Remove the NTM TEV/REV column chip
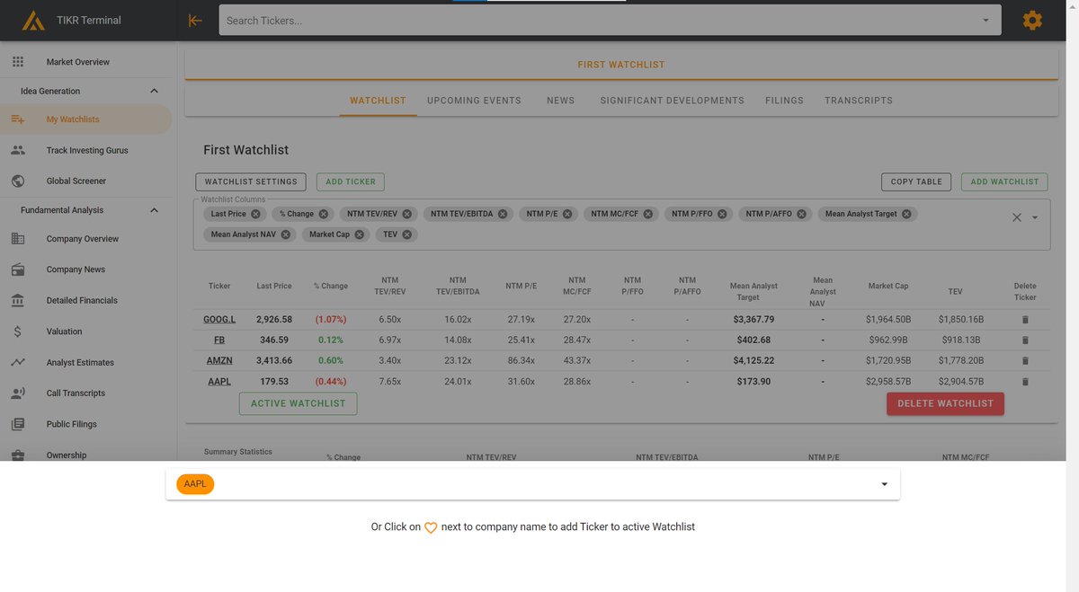 click(407, 214)
